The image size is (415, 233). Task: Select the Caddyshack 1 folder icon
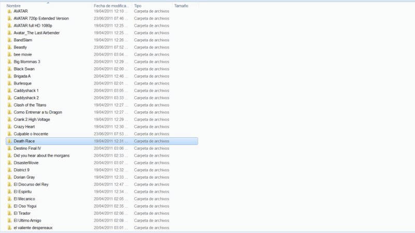9,91
